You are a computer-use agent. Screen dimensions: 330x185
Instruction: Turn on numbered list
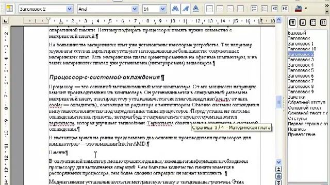pyautogui.click(x=254, y=9)
